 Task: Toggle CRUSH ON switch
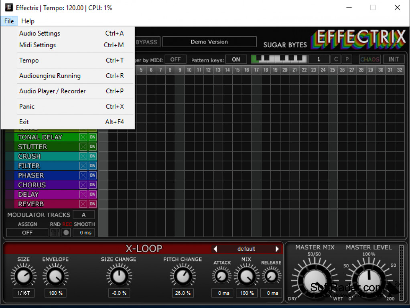(x=93, y=156)
